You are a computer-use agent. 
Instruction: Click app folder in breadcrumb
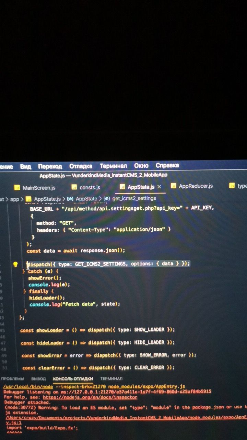tap(14, 199)
